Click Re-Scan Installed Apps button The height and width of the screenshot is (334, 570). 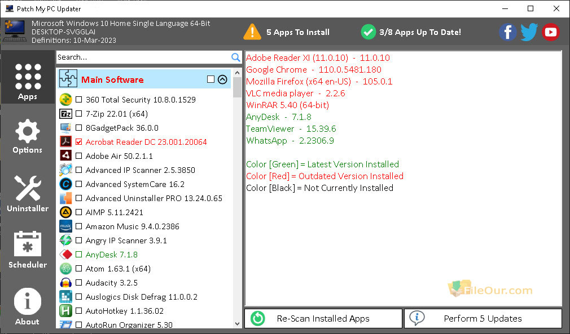pos(323,318)
